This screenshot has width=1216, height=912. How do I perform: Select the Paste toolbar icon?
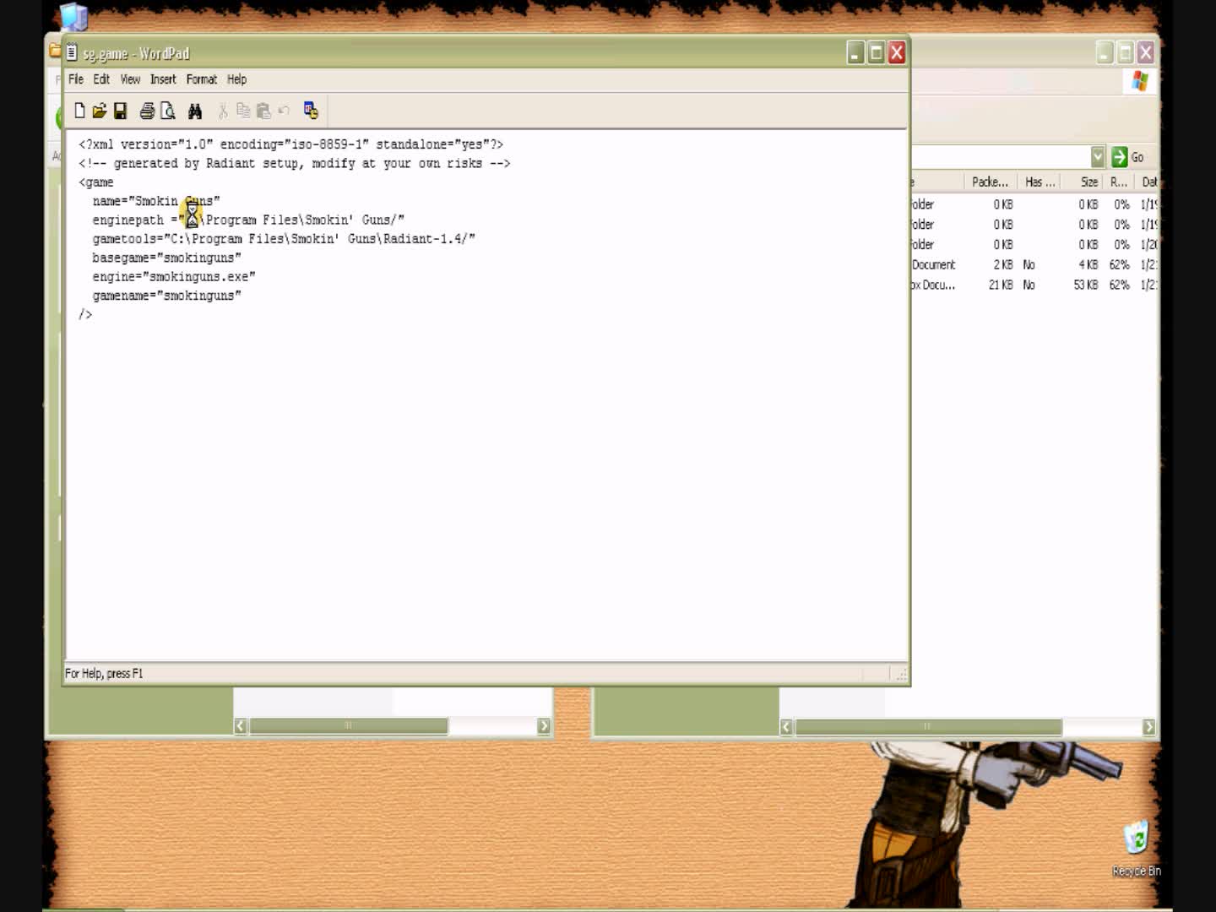point(263,111)
